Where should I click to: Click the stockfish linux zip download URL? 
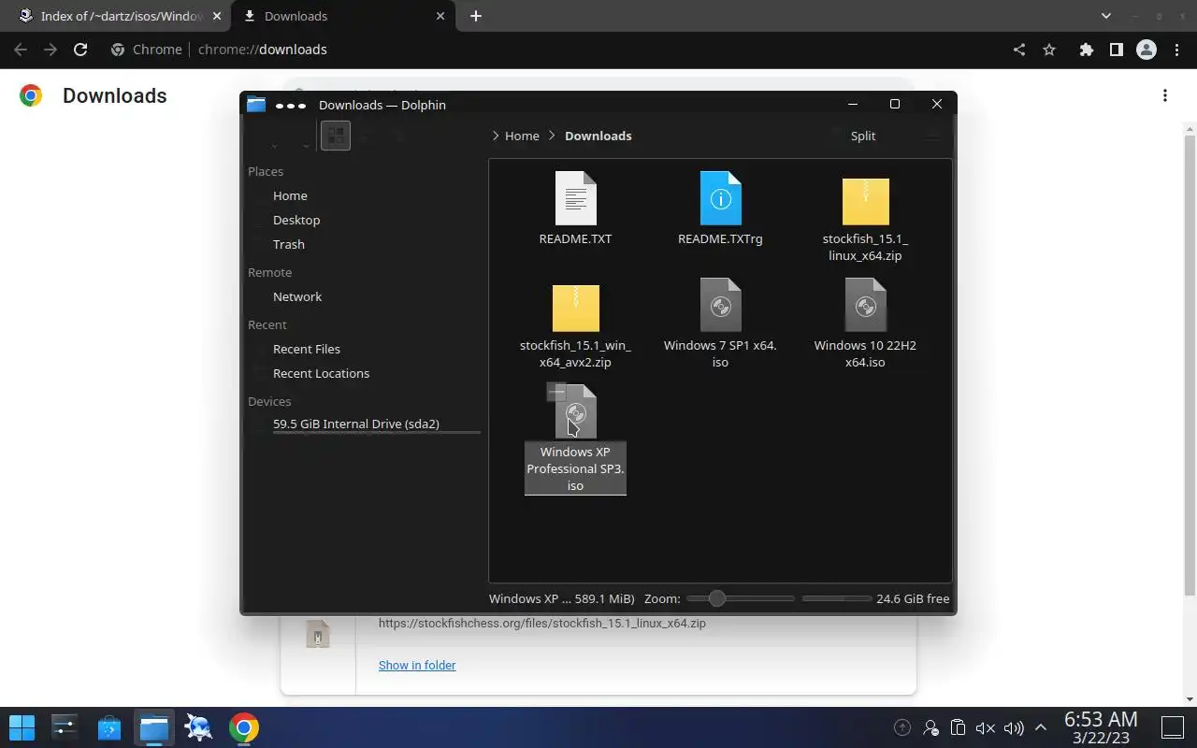coord(542,623)
